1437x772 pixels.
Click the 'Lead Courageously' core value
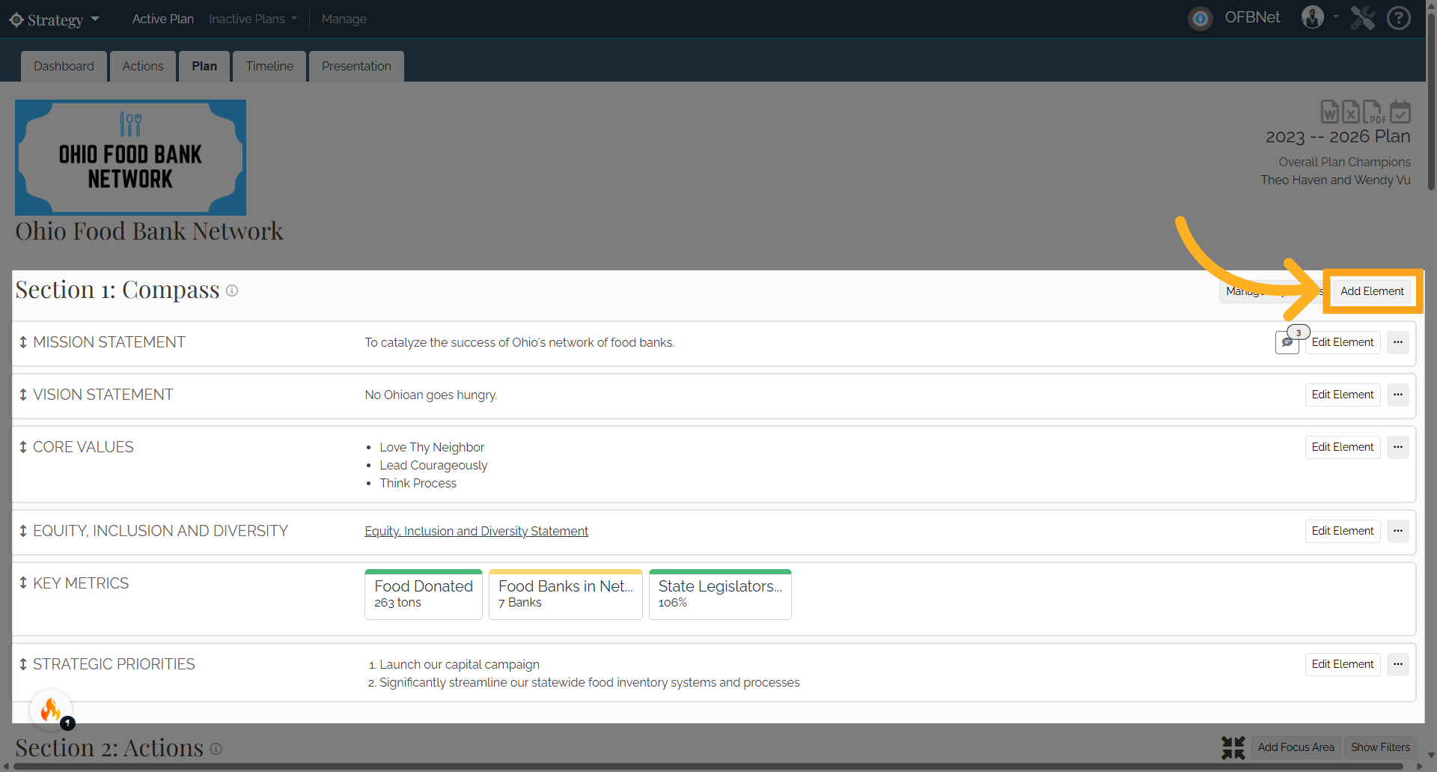(433, 466)
